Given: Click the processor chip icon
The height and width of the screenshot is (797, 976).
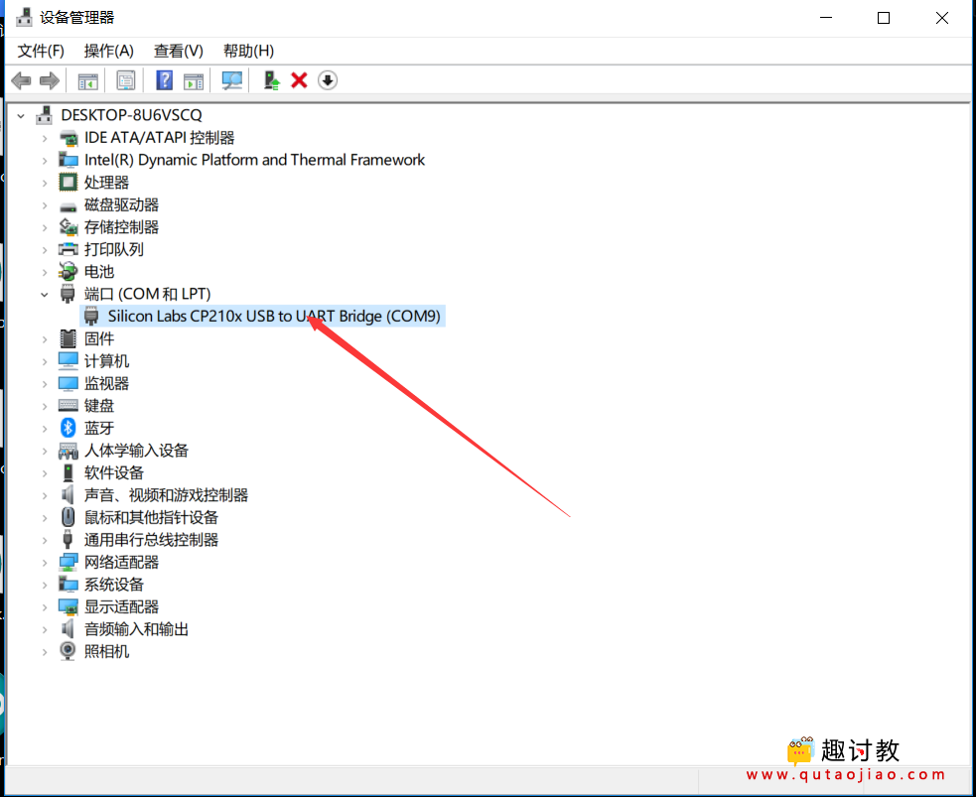Looking at the screenshot, I should pos(68,183).
